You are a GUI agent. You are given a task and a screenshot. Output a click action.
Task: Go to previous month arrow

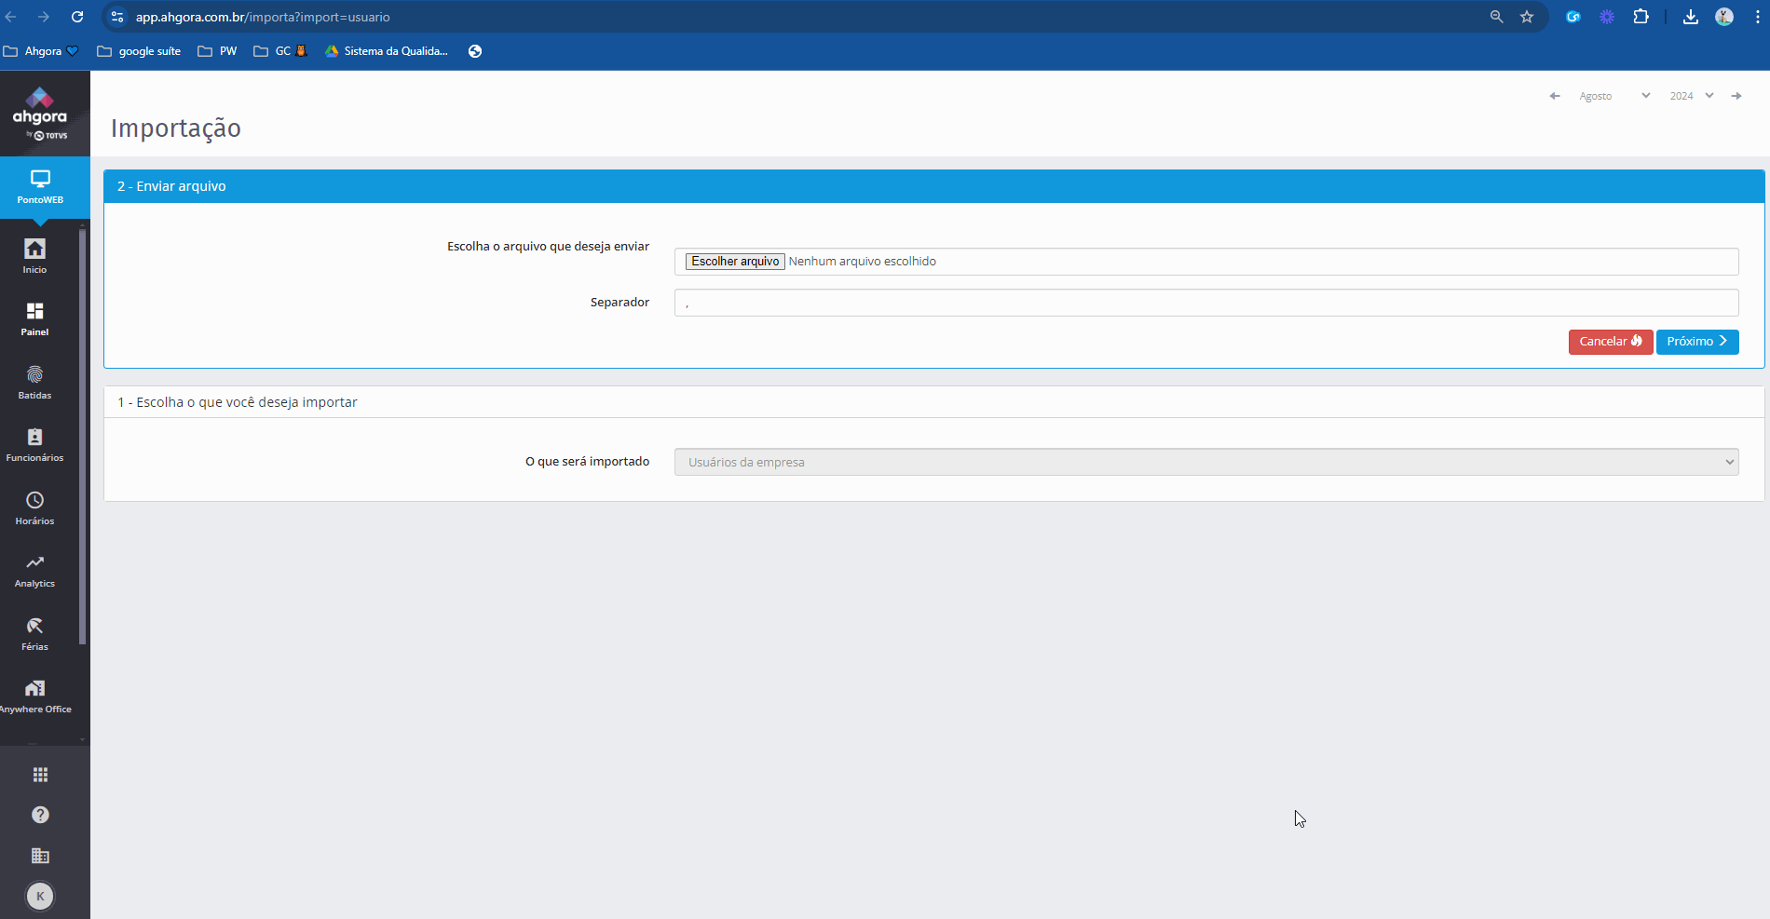(x=1555, y=96)
